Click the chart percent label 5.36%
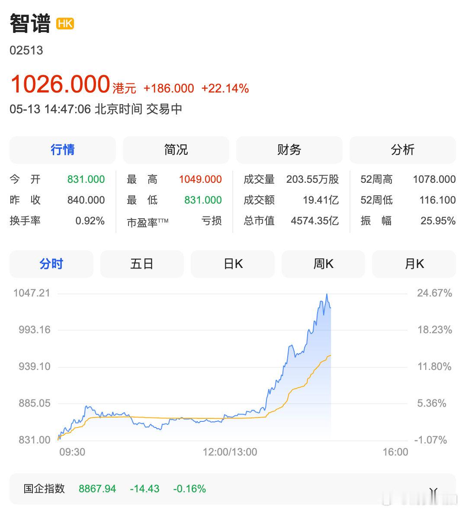The height and width of the screenshot is (510, 462). [431, 403]
